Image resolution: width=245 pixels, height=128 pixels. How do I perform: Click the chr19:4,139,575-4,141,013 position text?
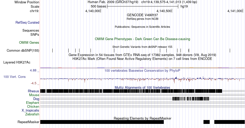pyautogui.click(x=161, y=2)
